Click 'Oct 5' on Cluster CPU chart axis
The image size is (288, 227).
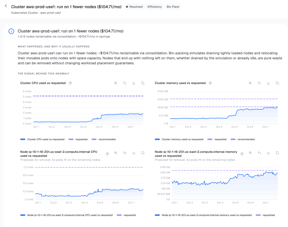pos(99,127)
